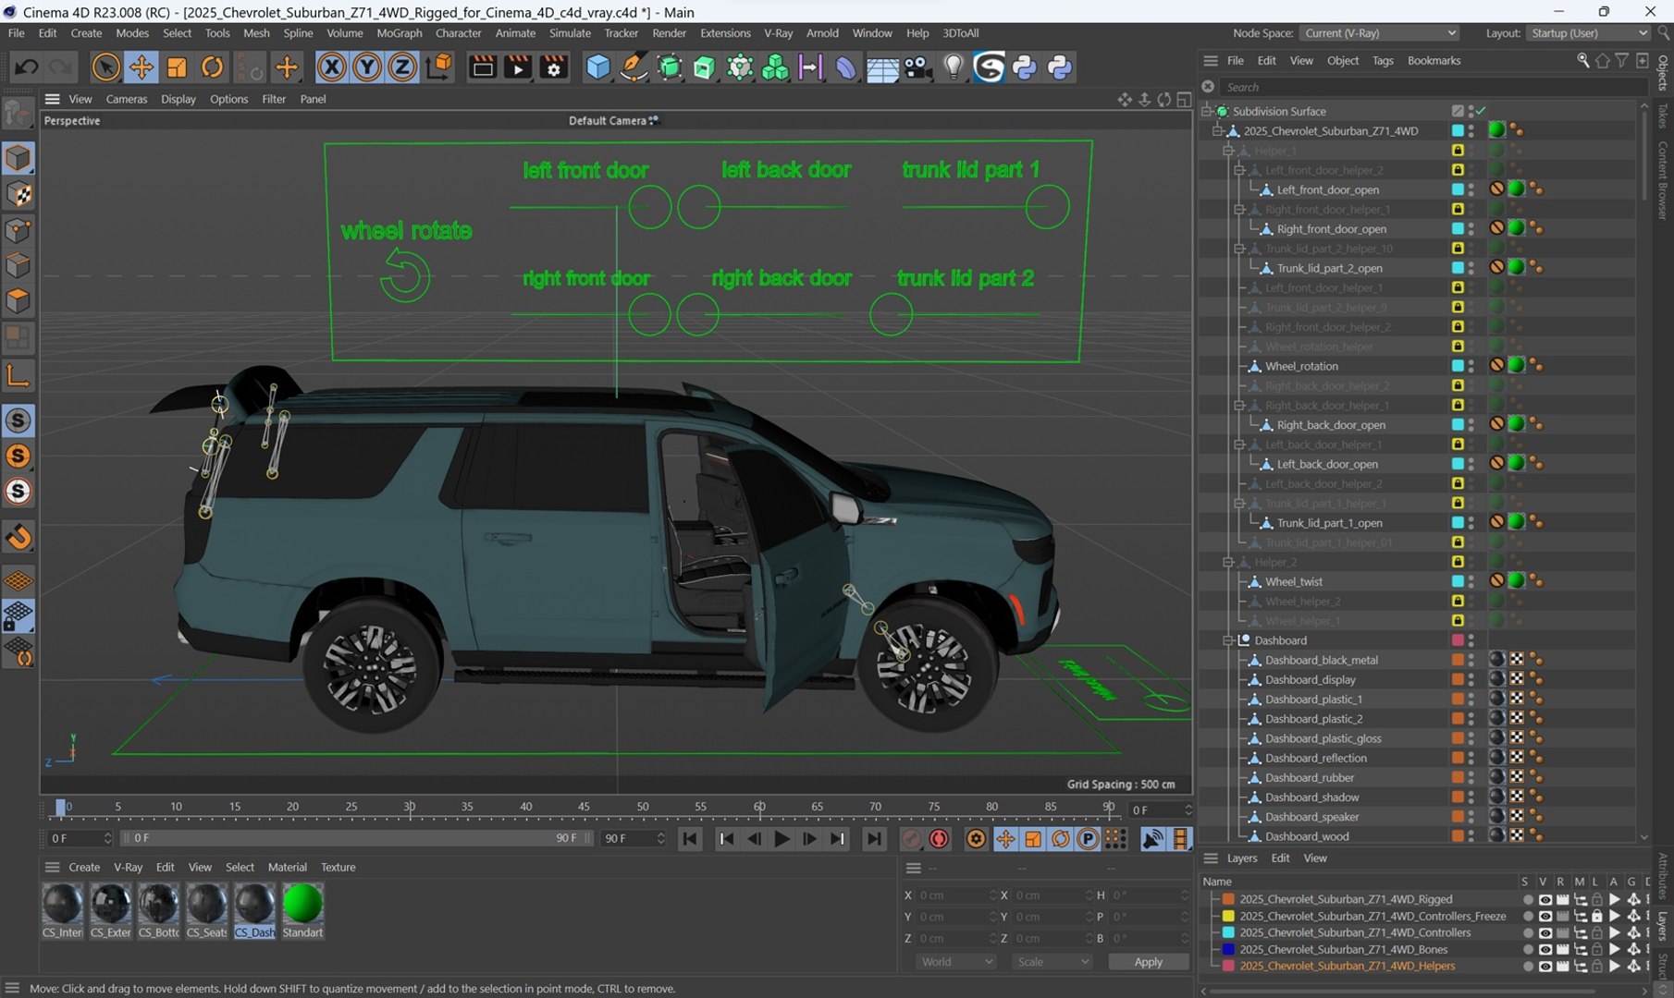1674x998 pixels.
Task: Toggle visibility eye of Bones layer
Action: point(1545,949)
